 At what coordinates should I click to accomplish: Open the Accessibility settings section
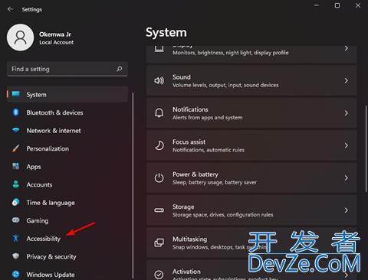coord(67,239)
